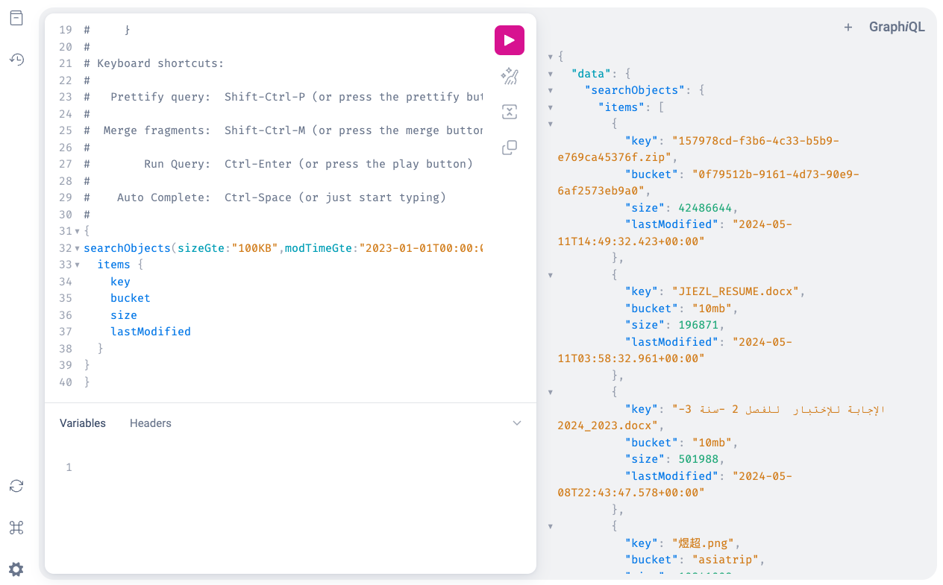Fold the searchObjects block on line 32
This screenshot has height=585, width=943.
pos(77,248)
